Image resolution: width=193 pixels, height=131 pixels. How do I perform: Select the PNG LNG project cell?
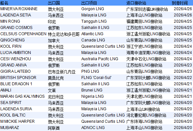pyautogui.click(x=90, y=71)
